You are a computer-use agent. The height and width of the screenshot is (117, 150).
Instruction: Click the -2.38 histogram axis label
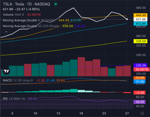click(139, 93)
